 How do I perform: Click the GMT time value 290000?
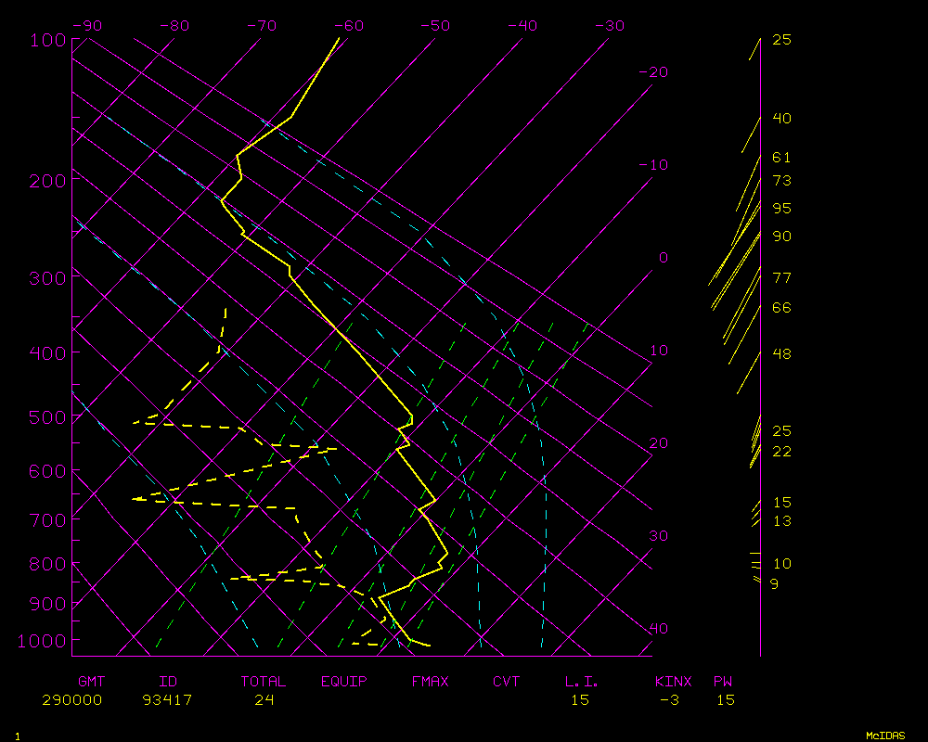pos(71,700)
